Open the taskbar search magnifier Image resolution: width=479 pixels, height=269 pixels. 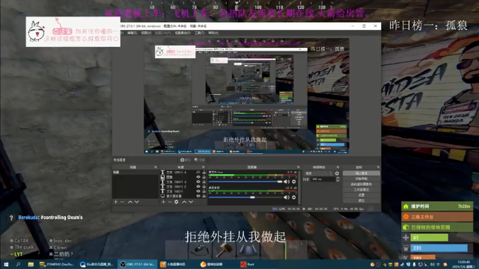coord(18,265)
